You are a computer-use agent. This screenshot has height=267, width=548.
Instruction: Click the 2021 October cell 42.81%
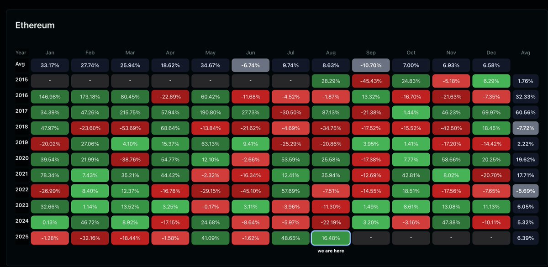(x=411, y=176)
